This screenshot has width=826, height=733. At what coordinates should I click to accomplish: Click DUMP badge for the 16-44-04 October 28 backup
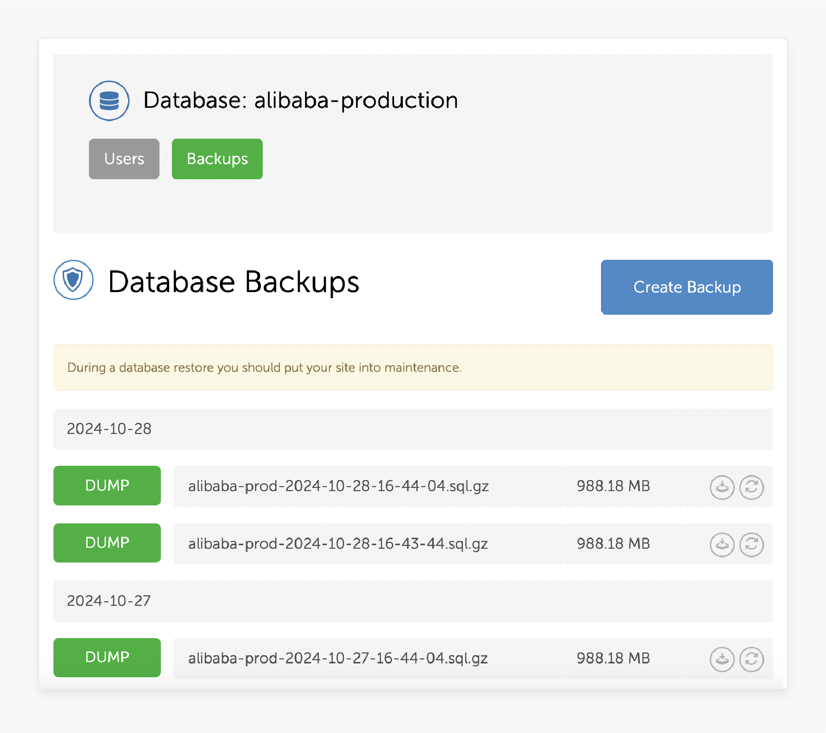click(107, 486)
